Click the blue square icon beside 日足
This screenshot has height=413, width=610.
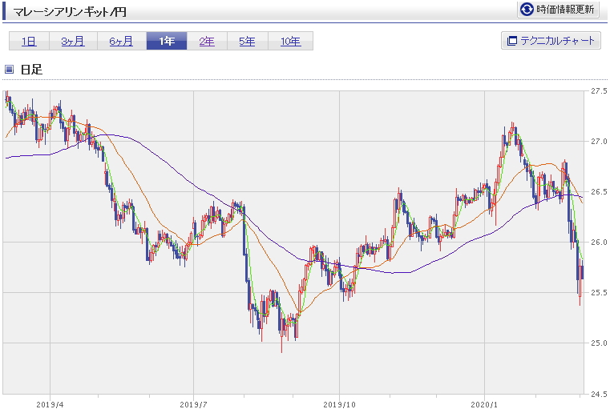pos(10,70)
